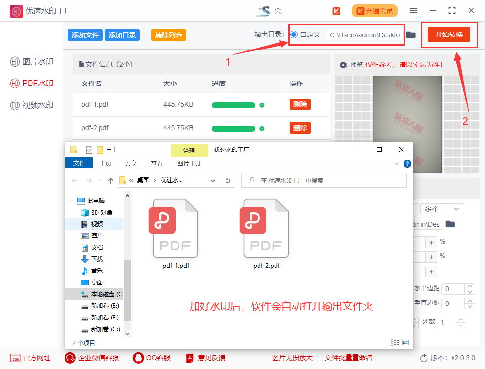Select PDF水印 in the sidebar
The image size is (485, 369).
(x=32, y=84)
